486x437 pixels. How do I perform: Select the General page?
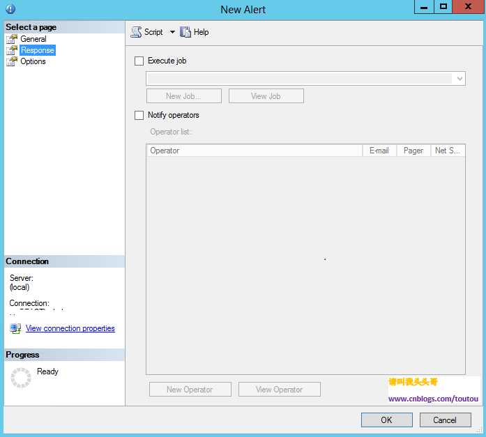coord(33,39)
